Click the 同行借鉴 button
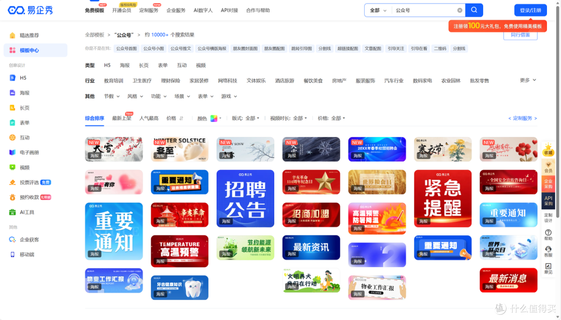The width and height of the screenshot is (561, 320). 520,35
